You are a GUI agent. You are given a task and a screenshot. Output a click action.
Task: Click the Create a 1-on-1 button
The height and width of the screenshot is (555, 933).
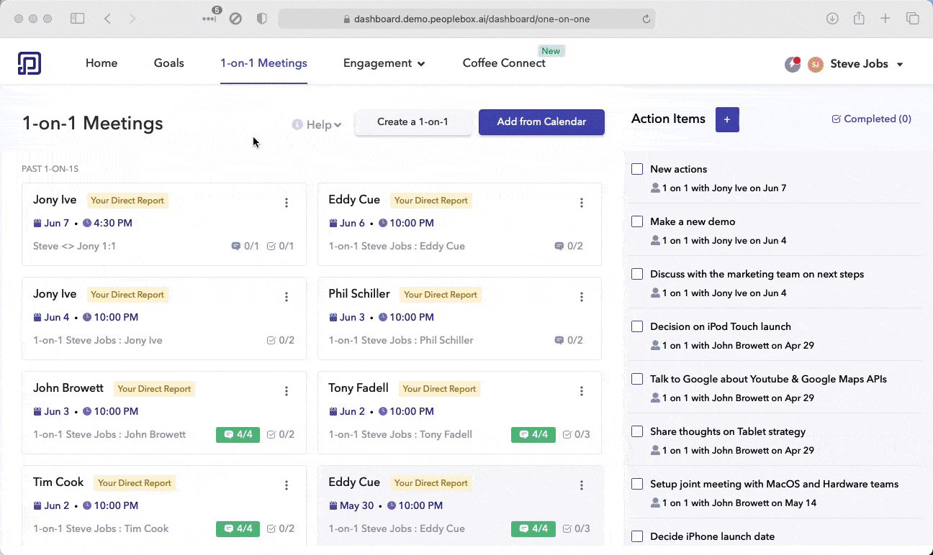click(413, 122)
